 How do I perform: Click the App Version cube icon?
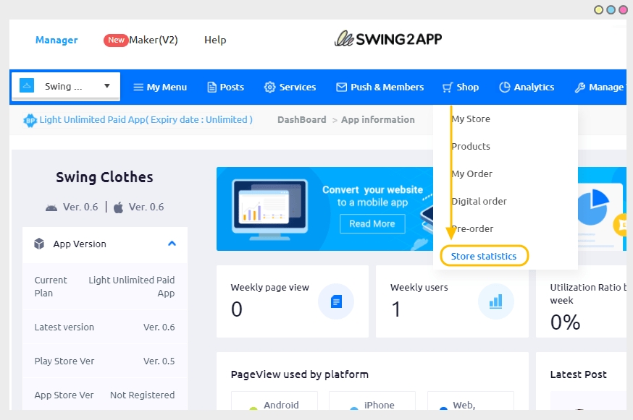click(x=39, y=244)
